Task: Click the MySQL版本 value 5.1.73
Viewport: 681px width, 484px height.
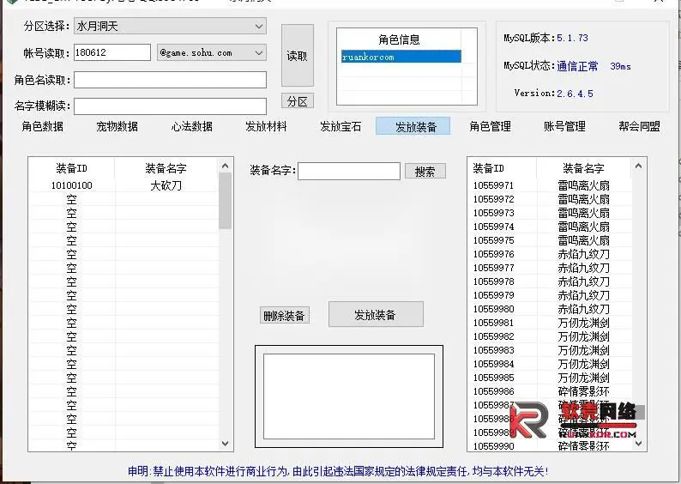Action: point(572,38)
